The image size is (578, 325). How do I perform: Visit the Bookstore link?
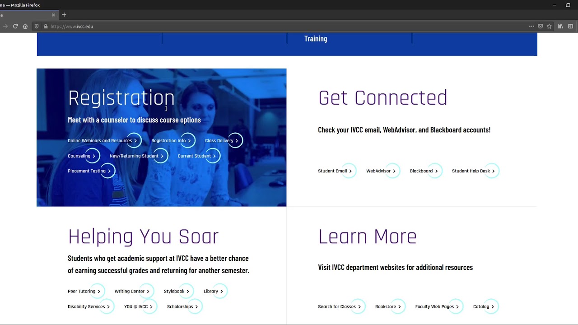[x=390, y=306]
